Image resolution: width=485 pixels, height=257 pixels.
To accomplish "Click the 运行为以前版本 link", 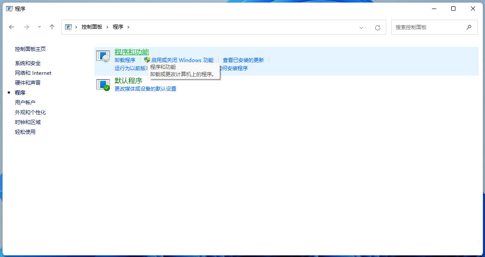I will pyautogui.click(x=131, y=68).
